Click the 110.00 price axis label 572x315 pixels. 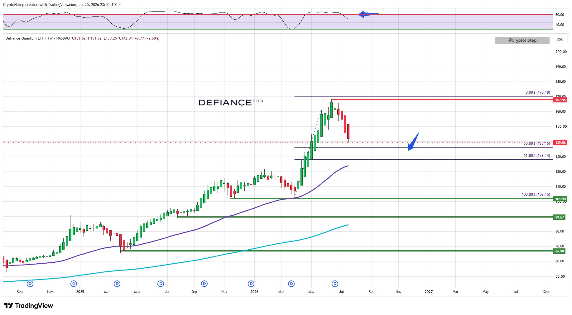(561, 186)
